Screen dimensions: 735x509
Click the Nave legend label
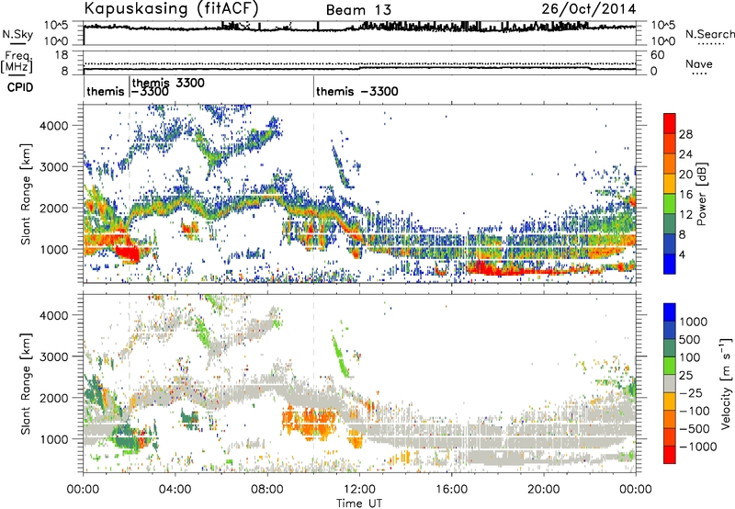point(699,63)
